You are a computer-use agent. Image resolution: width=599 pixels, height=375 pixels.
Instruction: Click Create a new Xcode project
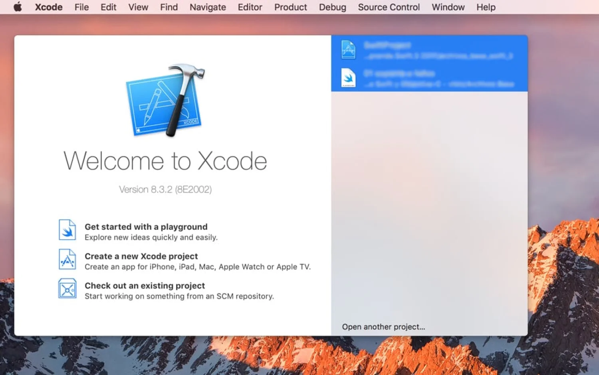tap(141, 256)
